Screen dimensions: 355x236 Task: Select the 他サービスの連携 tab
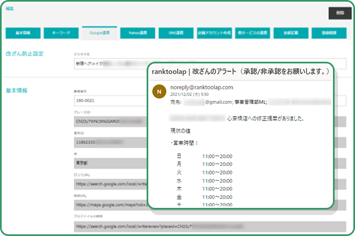coord(252,33)
